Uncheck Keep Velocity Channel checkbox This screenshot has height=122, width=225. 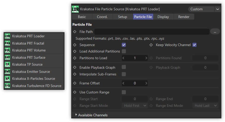pos(195,45)
